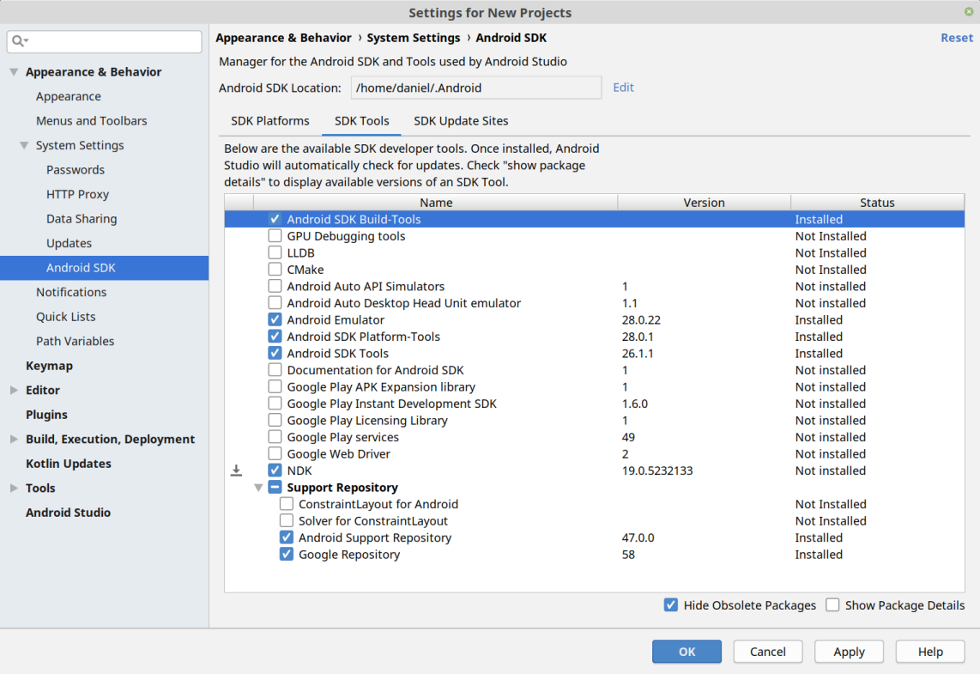Sort the table by Name column header
This screenshot has height=674, width=980.
click(436, 202)
